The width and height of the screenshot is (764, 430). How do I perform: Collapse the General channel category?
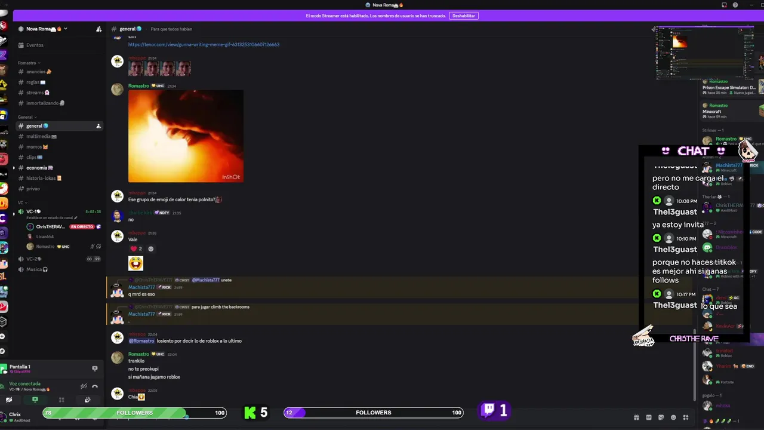(x=27, y=117)
